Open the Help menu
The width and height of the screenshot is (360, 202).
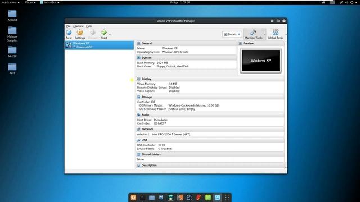coord(89,26)
